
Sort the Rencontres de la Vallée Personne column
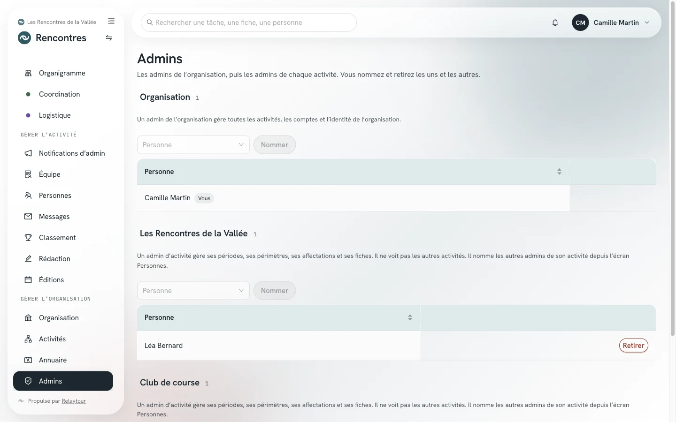coord(410,317)
